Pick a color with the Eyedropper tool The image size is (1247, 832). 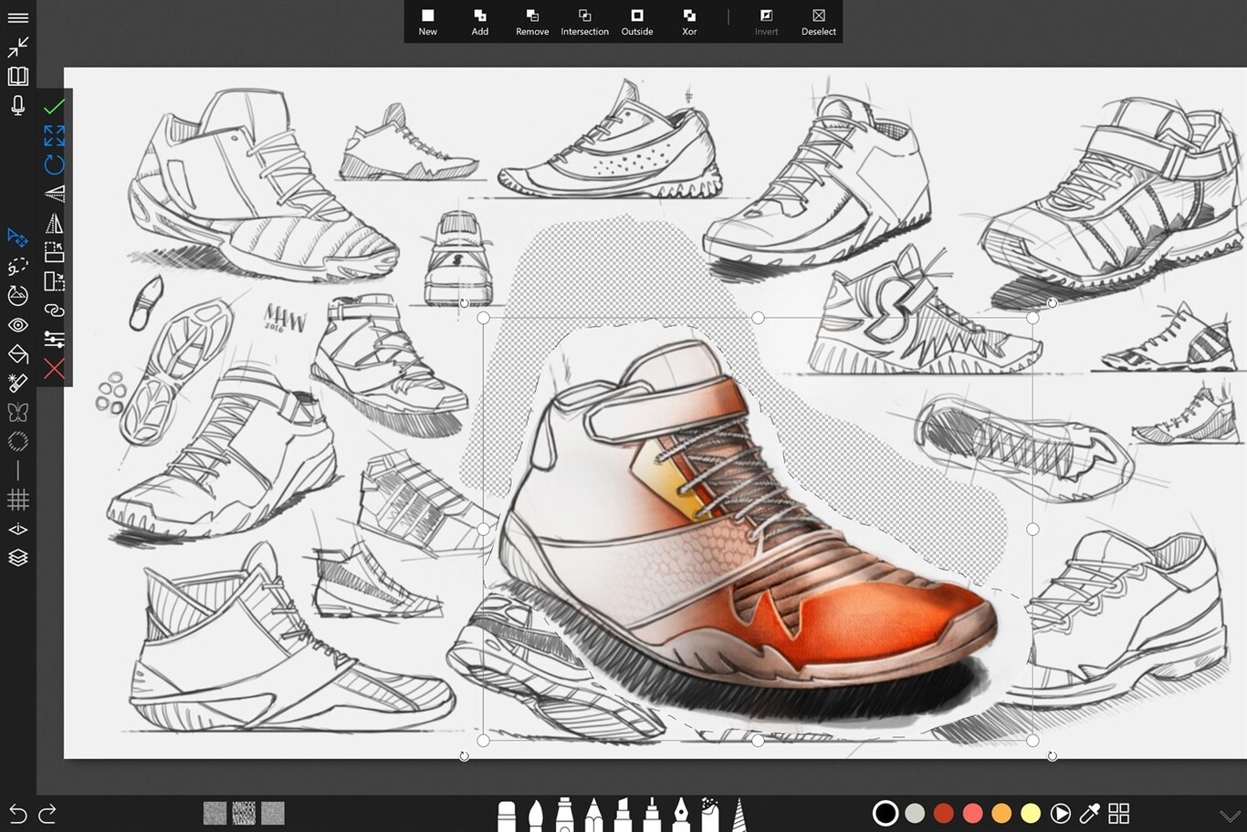(x=1090, y=812)
